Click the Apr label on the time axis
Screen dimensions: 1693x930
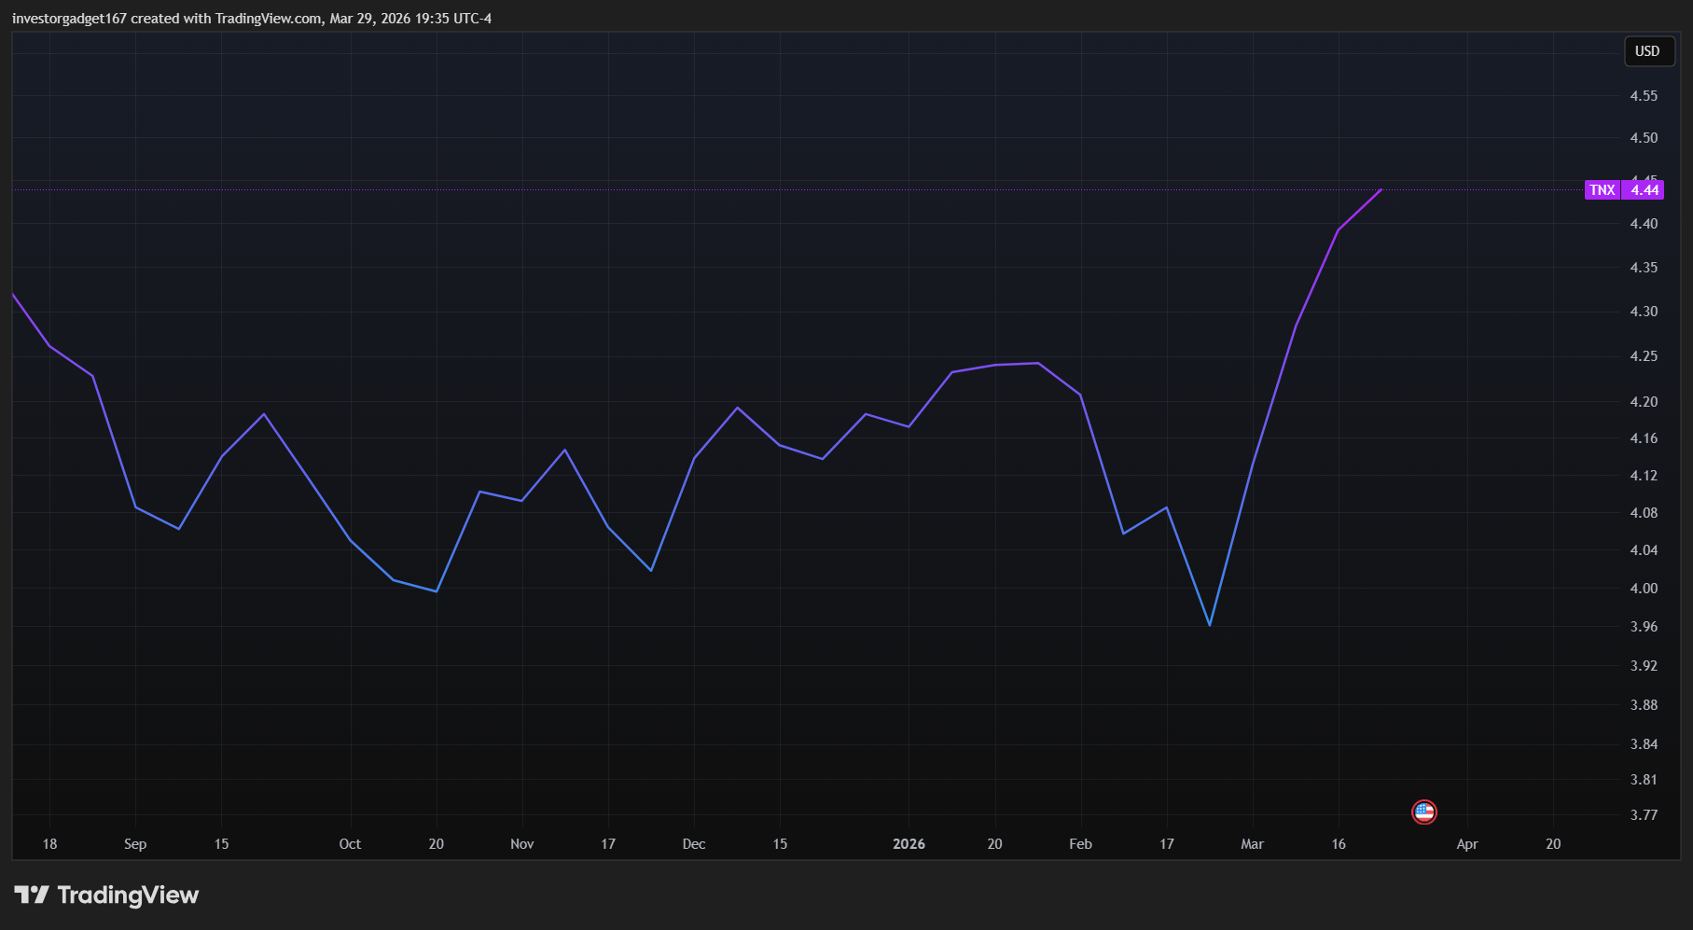pos(1466,844)
